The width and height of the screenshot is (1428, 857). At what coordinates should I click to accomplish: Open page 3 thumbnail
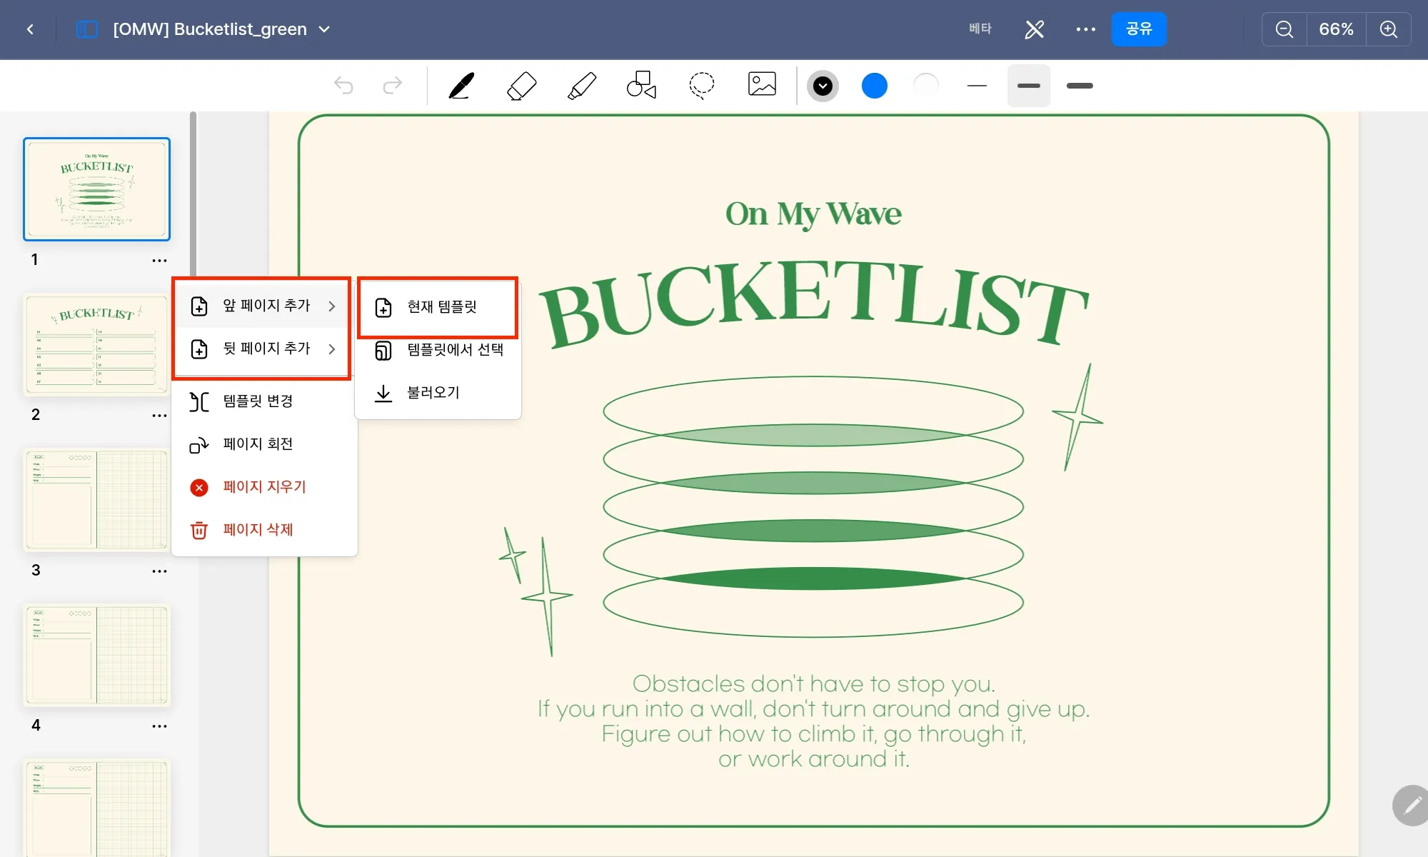pos(97,500)
